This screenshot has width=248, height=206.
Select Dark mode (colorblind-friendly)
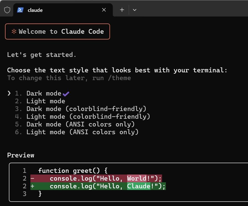pyautogui.click(x=86, y=109)
